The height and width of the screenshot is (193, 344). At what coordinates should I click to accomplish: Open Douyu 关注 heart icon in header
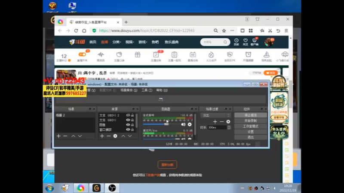coord(245,42)
